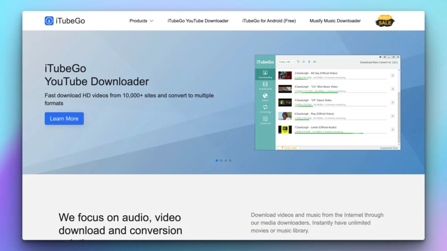The width and height of the screenshot is (447, 251).
Task: Select title "5.DaniLeigh - "EX" Dance Video"
Action: [x=313, y=100]
